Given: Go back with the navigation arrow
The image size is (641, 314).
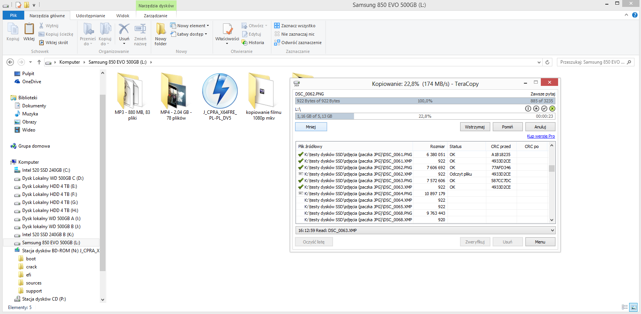Looking at the screenshot, I should pos(10,62).
